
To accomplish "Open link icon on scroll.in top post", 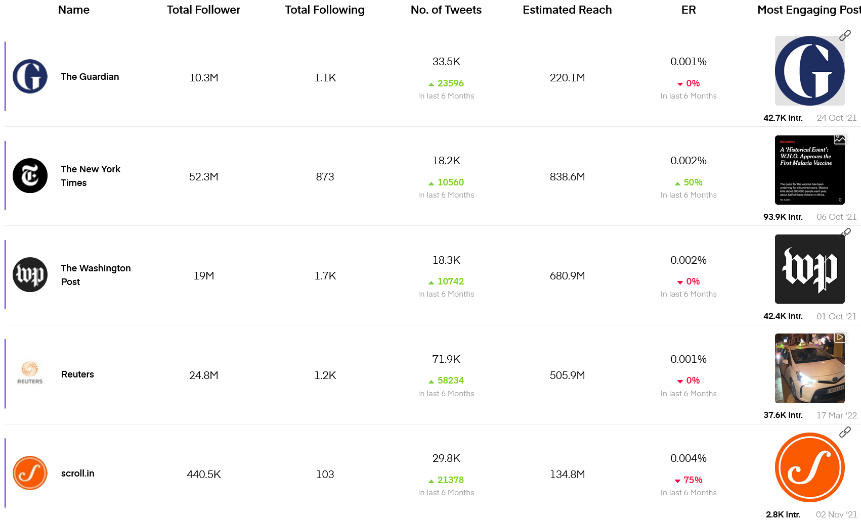I will pos(845,432).
